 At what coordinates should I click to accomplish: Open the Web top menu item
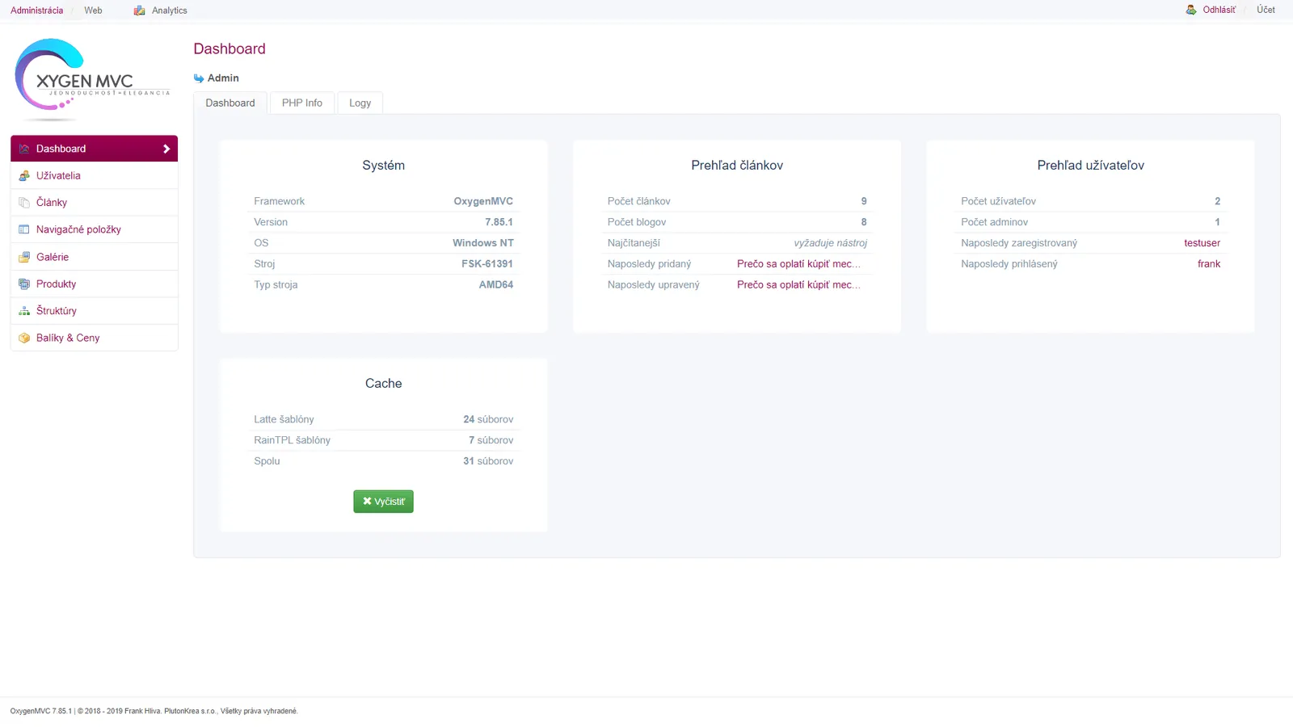click(93, 11)
